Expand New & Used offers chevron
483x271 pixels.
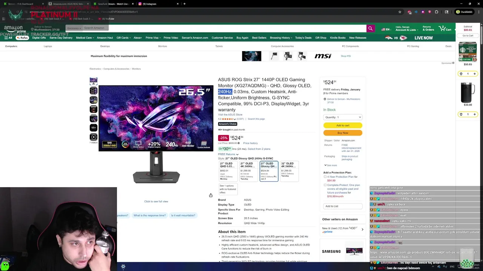(x=363, y=229)
